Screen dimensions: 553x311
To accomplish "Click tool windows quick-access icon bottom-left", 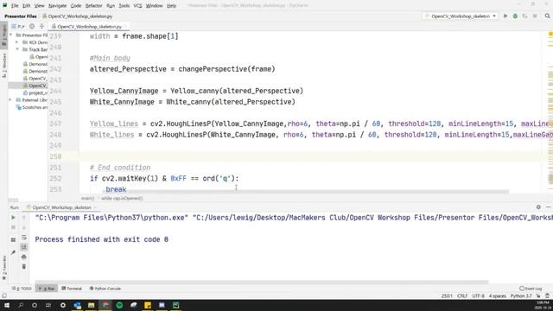I will pyautogui.click(x=4, y=295).
